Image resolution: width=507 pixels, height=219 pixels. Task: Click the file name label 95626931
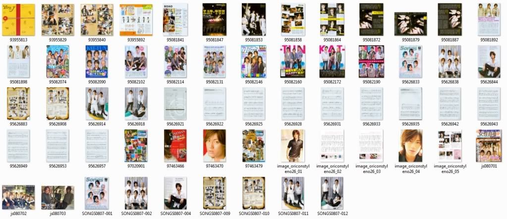(332, 124)
